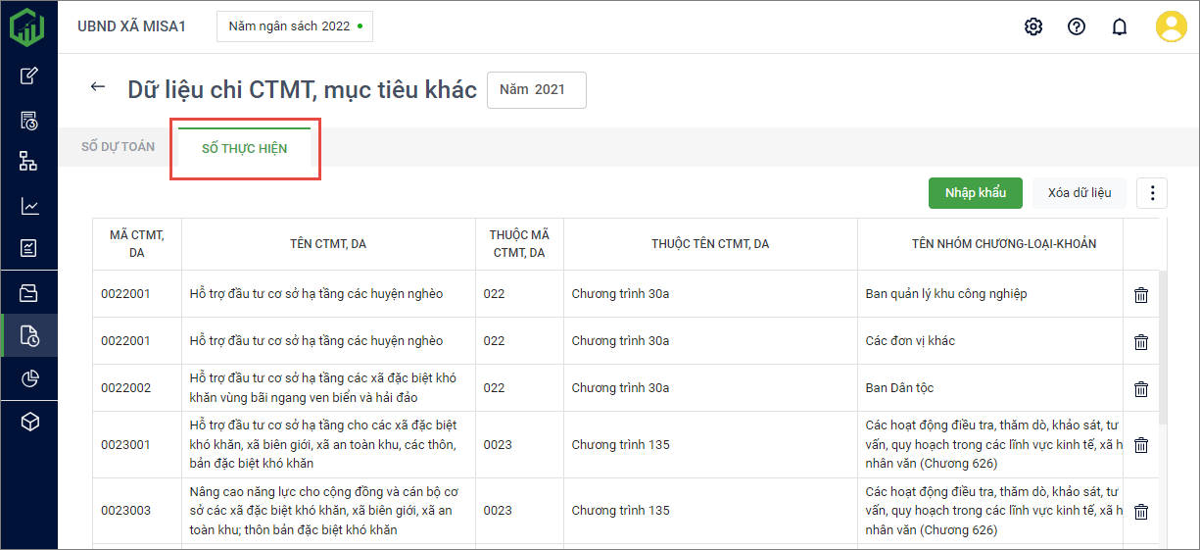Click the user avatar in top right

pos(1171,26)
